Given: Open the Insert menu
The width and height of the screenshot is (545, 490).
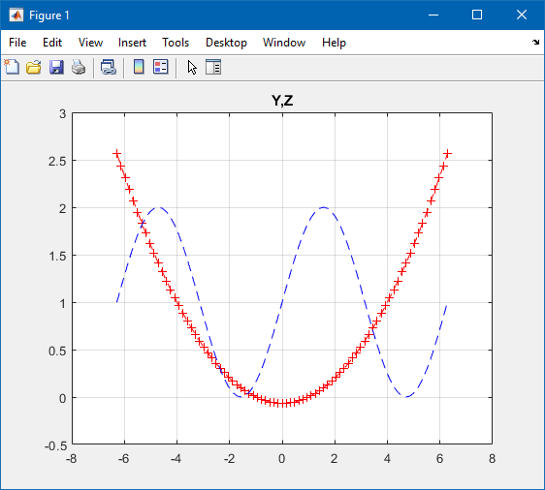Looking at the screenshot, I should (x=132, y=43).
